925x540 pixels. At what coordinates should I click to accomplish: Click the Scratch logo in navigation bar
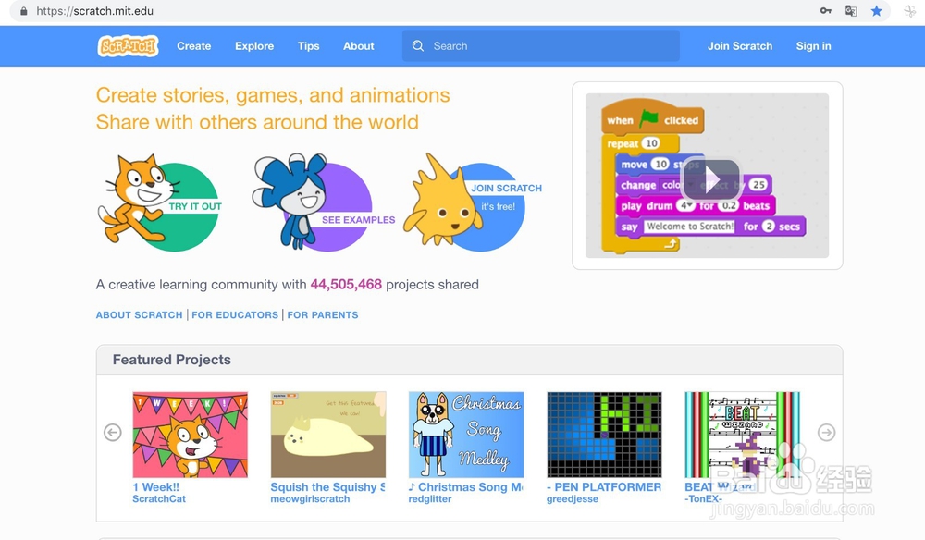128,46
